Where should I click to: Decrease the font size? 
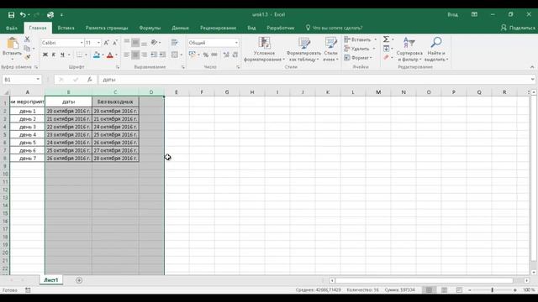tap(115, 43)
